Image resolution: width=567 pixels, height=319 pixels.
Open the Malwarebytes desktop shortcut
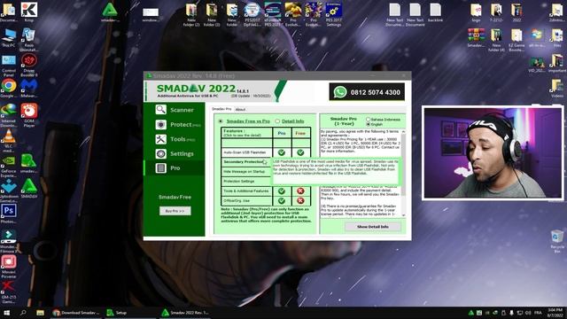point(29,89)
